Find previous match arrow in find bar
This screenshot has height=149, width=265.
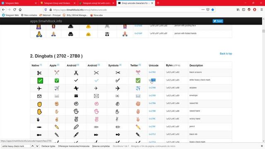click(32, 146)
